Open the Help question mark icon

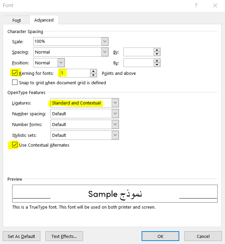click(x=196, y=5)
